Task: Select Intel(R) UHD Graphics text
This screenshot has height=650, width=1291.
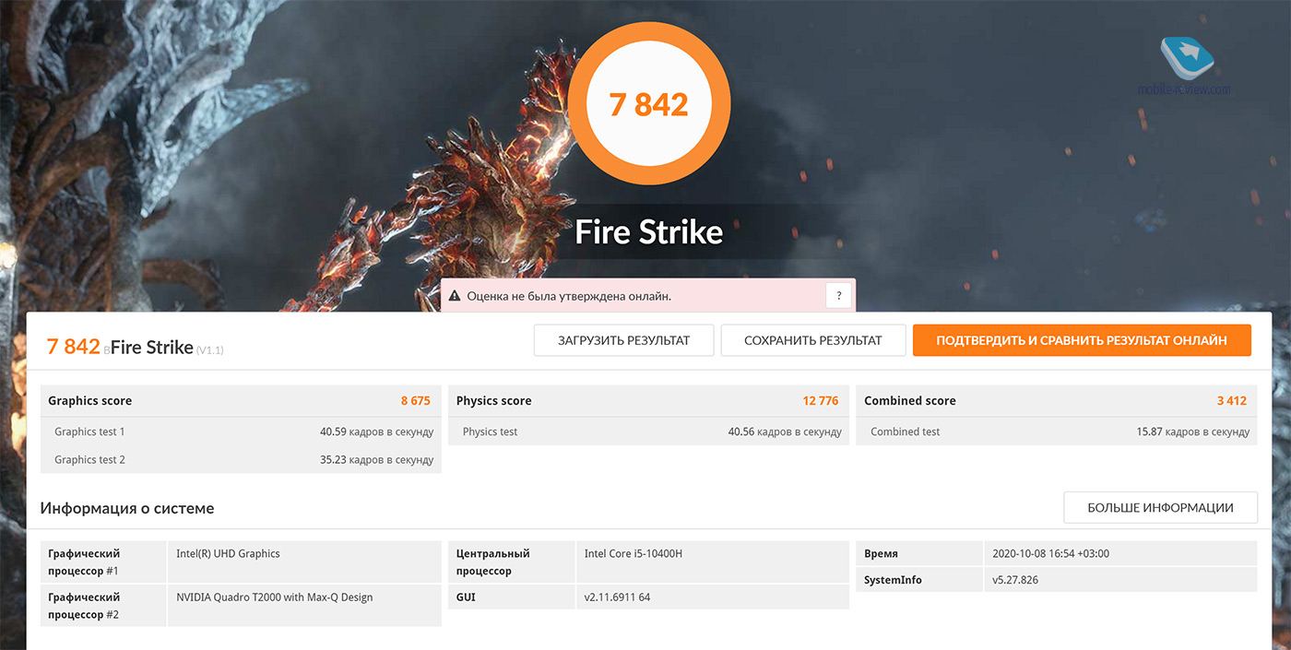Action: point(229,554)
